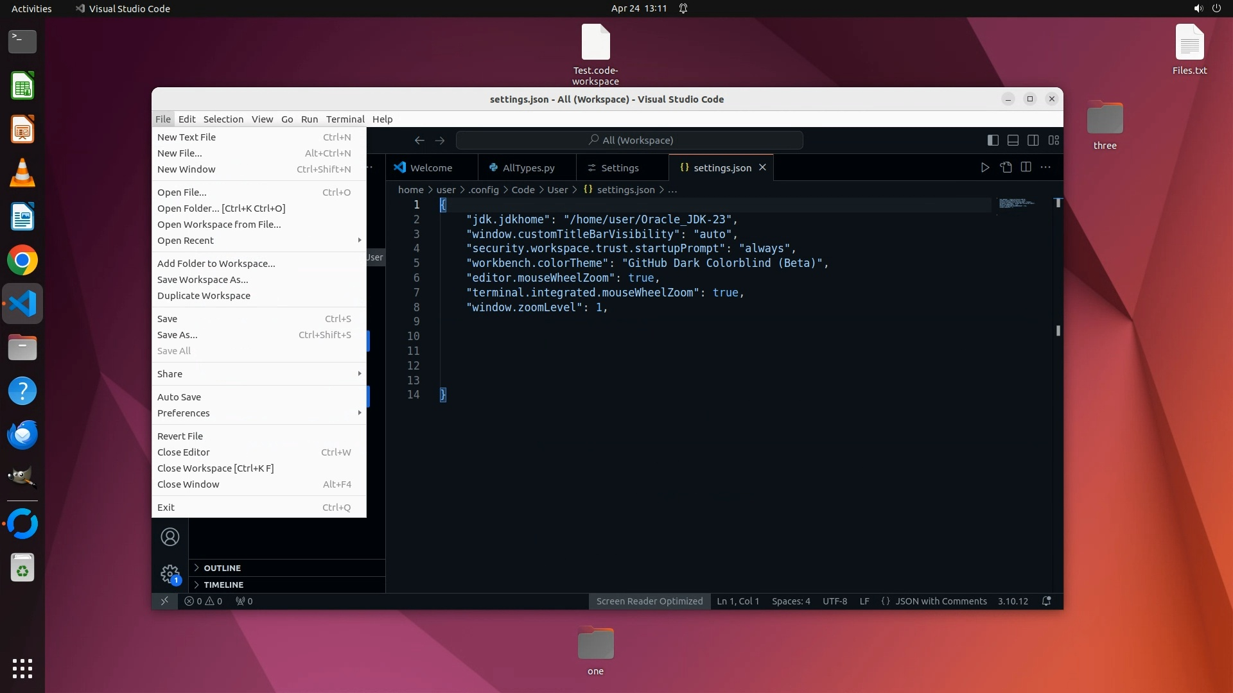Switch to the AllTypes.py tab
1233x693 pixels.
pos(528,167)
